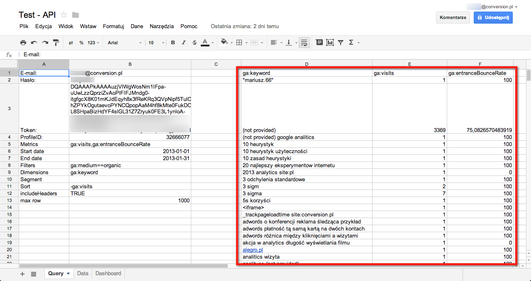
Task: Undo the last action with undo arrow
Action: coord(34,43)
